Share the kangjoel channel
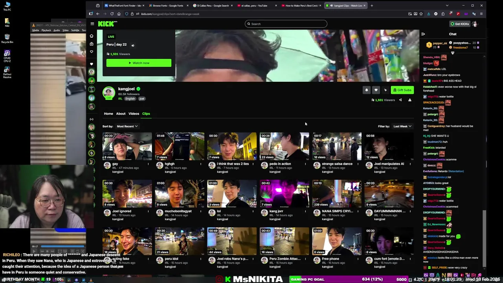The width and height of the screenshot is (503, 283). pyautogui.click(x=400, y=100)
